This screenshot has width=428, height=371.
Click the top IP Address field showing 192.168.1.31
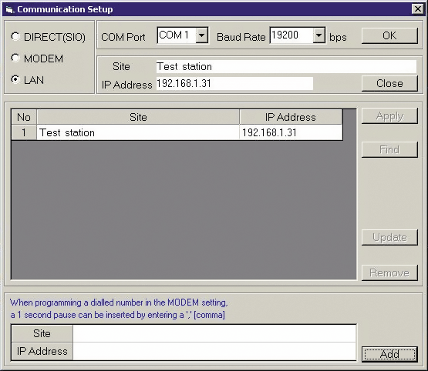coord(234,83)
